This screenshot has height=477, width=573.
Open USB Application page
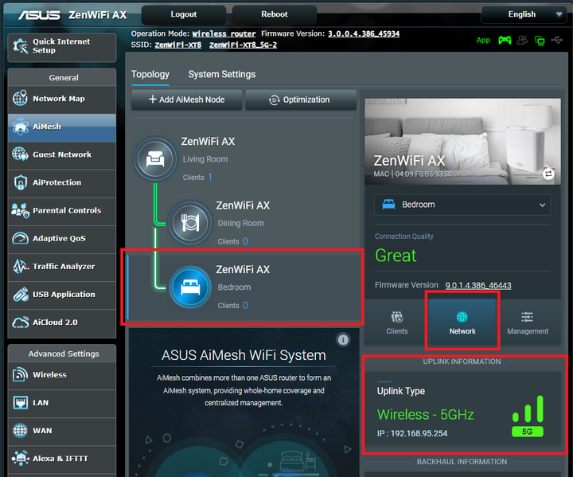[x=62, y=295]
